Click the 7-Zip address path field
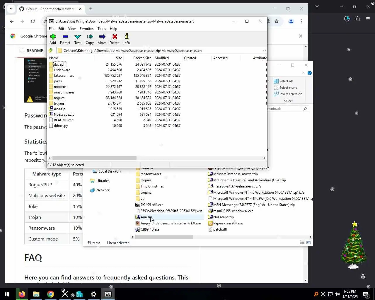 [159, 51]
